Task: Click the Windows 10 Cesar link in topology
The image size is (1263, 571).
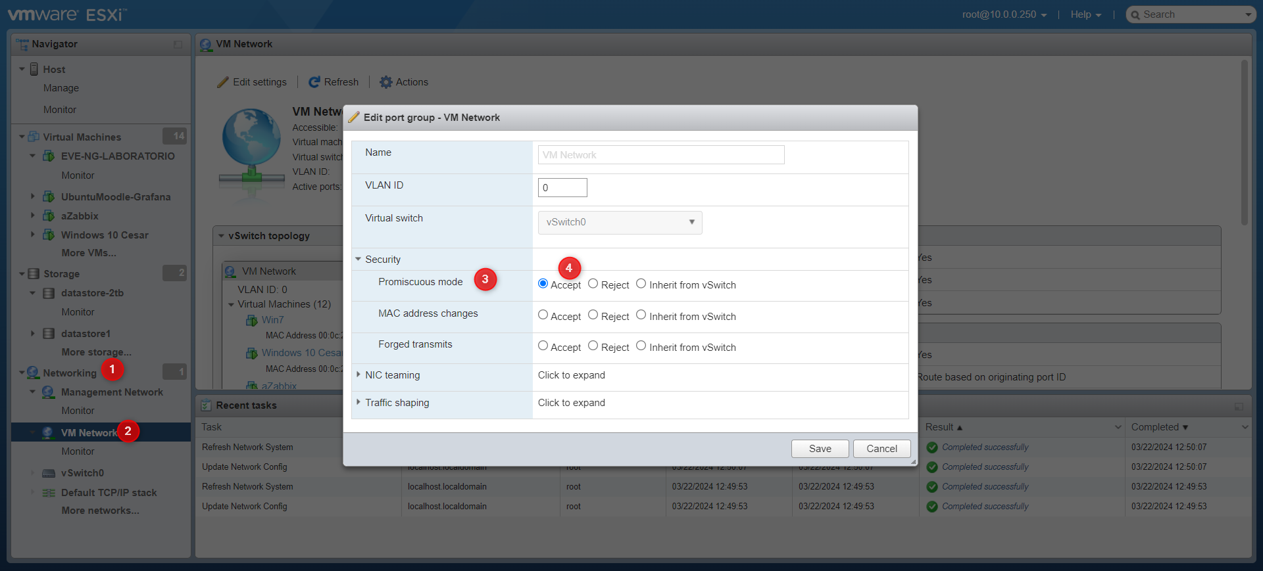Action: pyautogui.click(x=302, y=353)
